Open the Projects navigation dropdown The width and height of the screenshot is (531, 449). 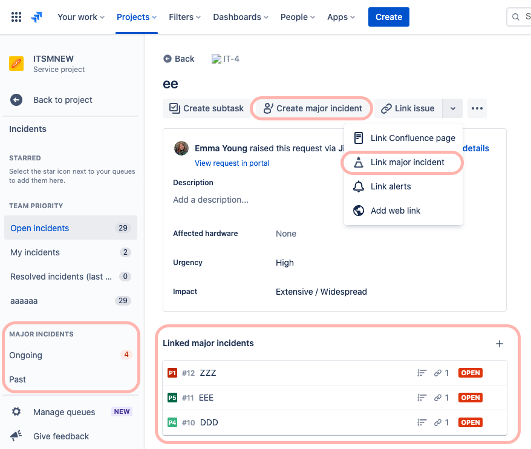(136, 17)
